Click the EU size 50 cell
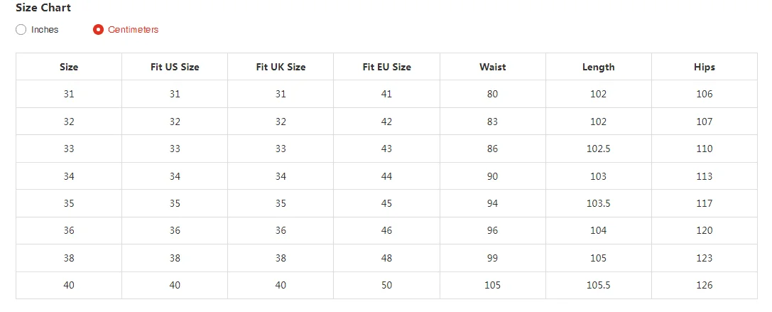Viewport: 772px width, 312px height. pos(386,285)
